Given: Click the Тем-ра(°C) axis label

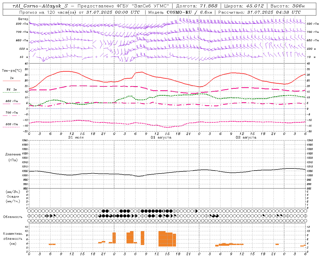Looking at the screenshot, I should pos(12,71).
